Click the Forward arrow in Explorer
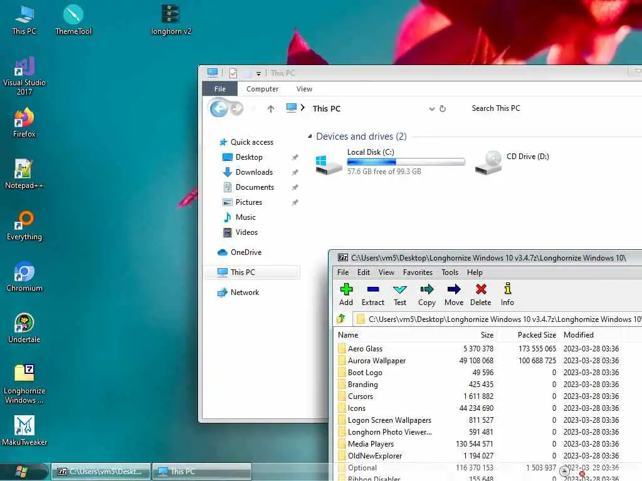 pyautogui.click(x=236, y=108)
